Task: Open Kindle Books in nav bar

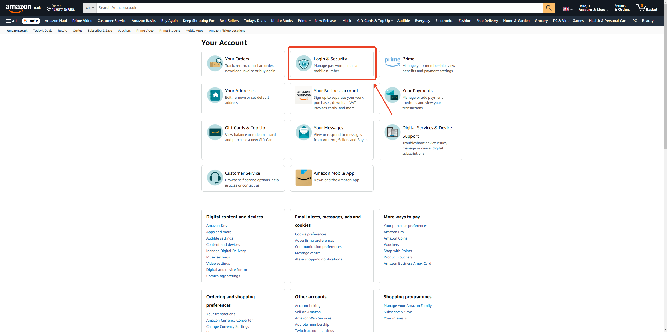Action: point(282,21)
